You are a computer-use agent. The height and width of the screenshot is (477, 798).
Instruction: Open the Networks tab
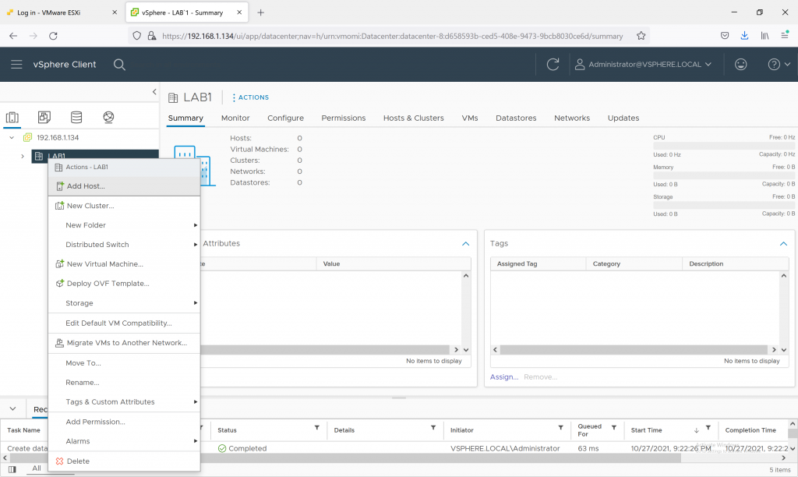click(x=572, y=118)
